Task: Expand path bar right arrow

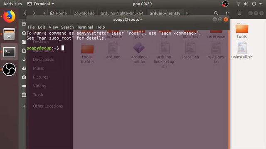Action: pos(187,13)
